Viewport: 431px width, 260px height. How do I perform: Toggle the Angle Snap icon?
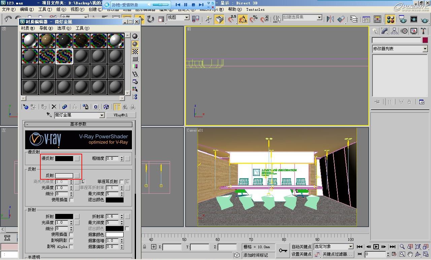click(243, 19)
